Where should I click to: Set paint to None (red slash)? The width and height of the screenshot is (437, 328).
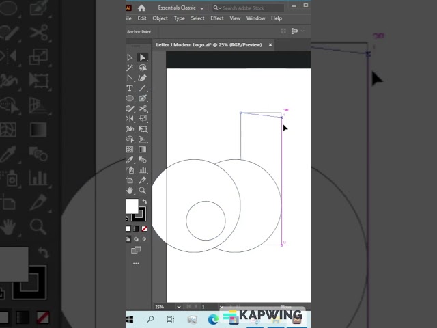(x=144, y=229)
